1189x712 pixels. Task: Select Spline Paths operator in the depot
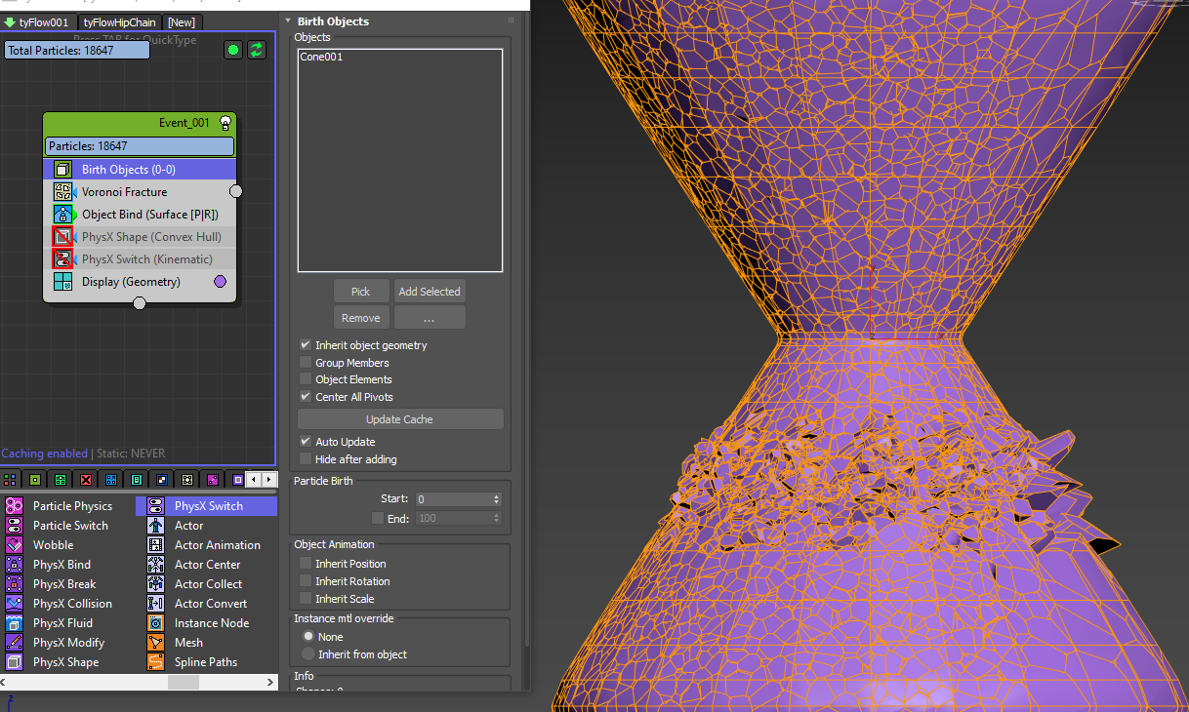205,662
